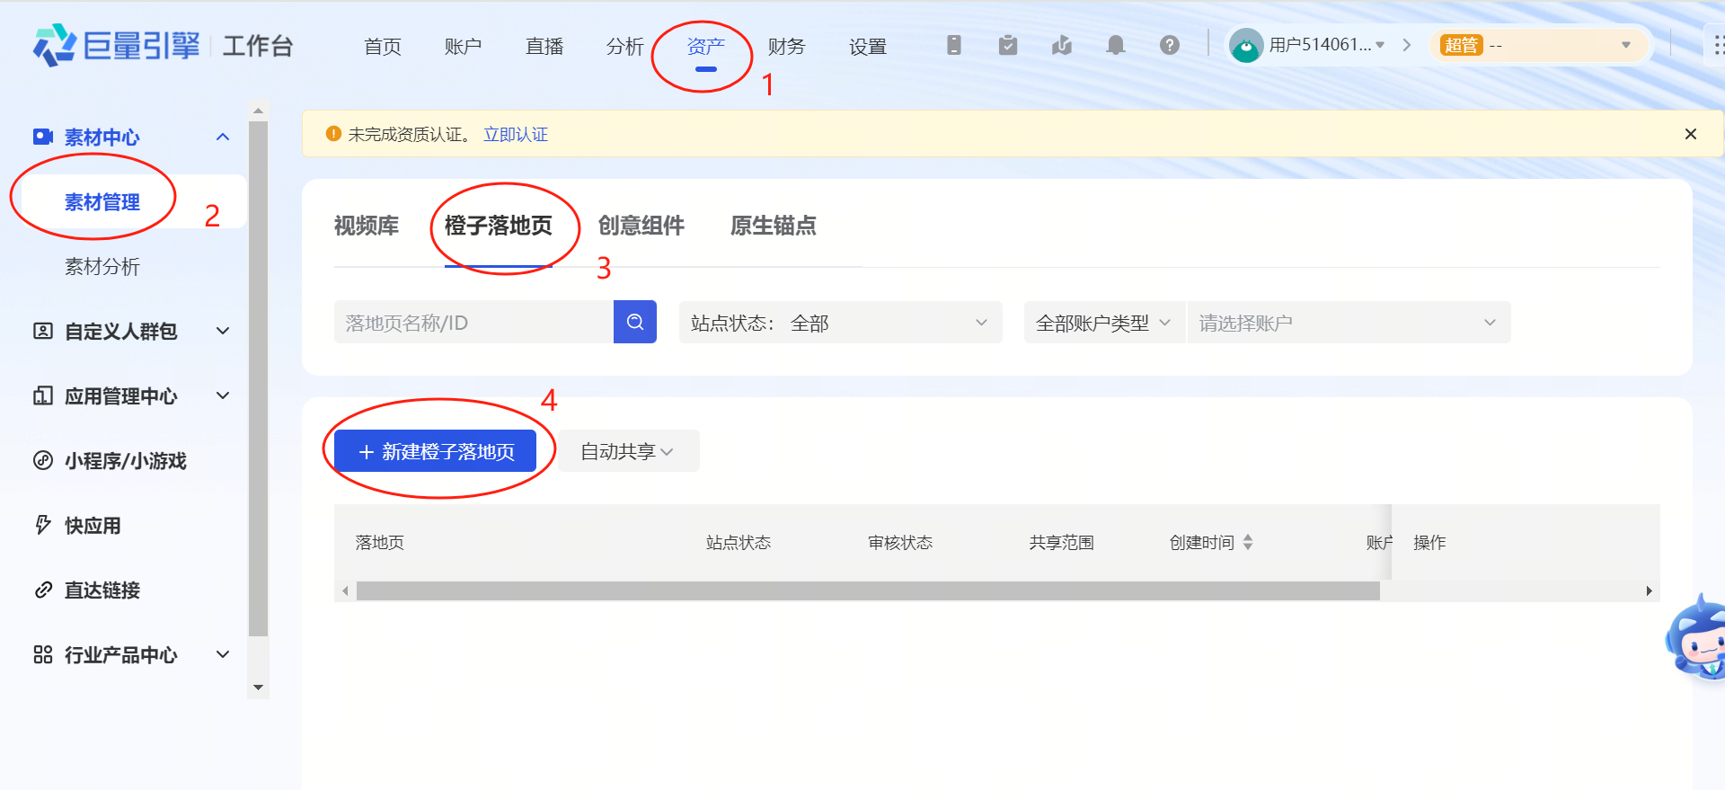Open the mobile phone icon in header
This screenshot has width=1725, height=790.
click(x=953, y=45)
